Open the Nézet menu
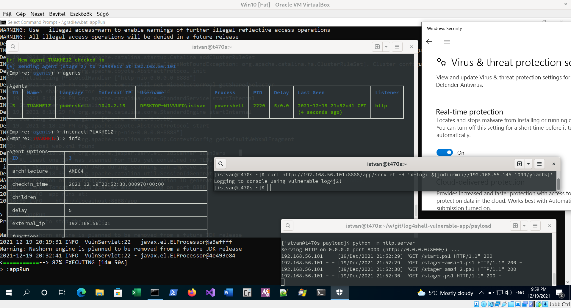 pos(37,14)
